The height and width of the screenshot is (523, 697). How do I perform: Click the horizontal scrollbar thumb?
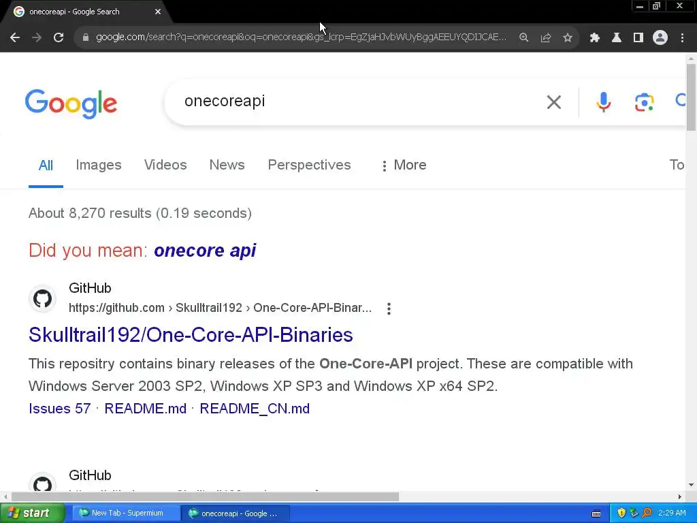[205, 496]
